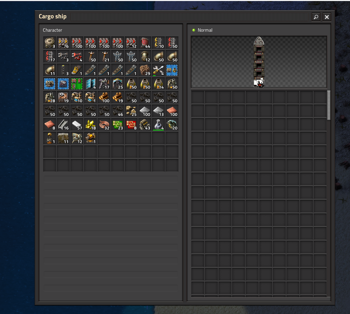Click the cargo ship preview image
The height and width of the screenshot is (314, 350).
coord(259,62)
